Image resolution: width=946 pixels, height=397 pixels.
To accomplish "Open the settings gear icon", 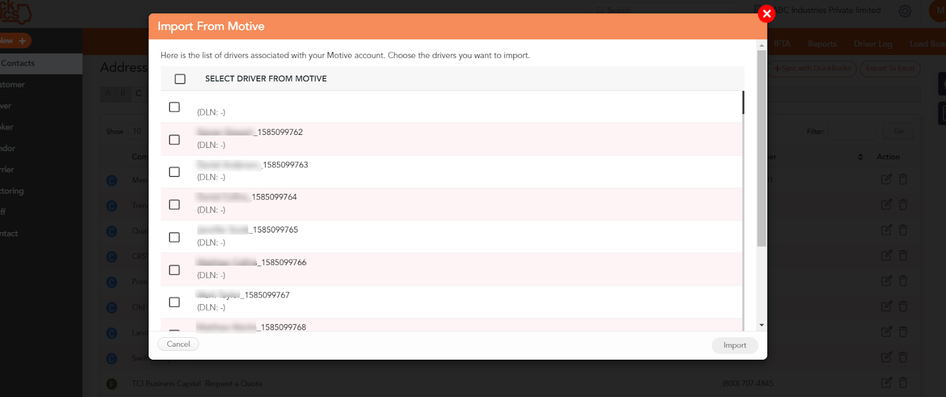I will point(905,11).
